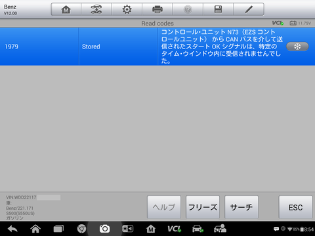Take a screenshot with camera icon

click(x=104, y=229)
